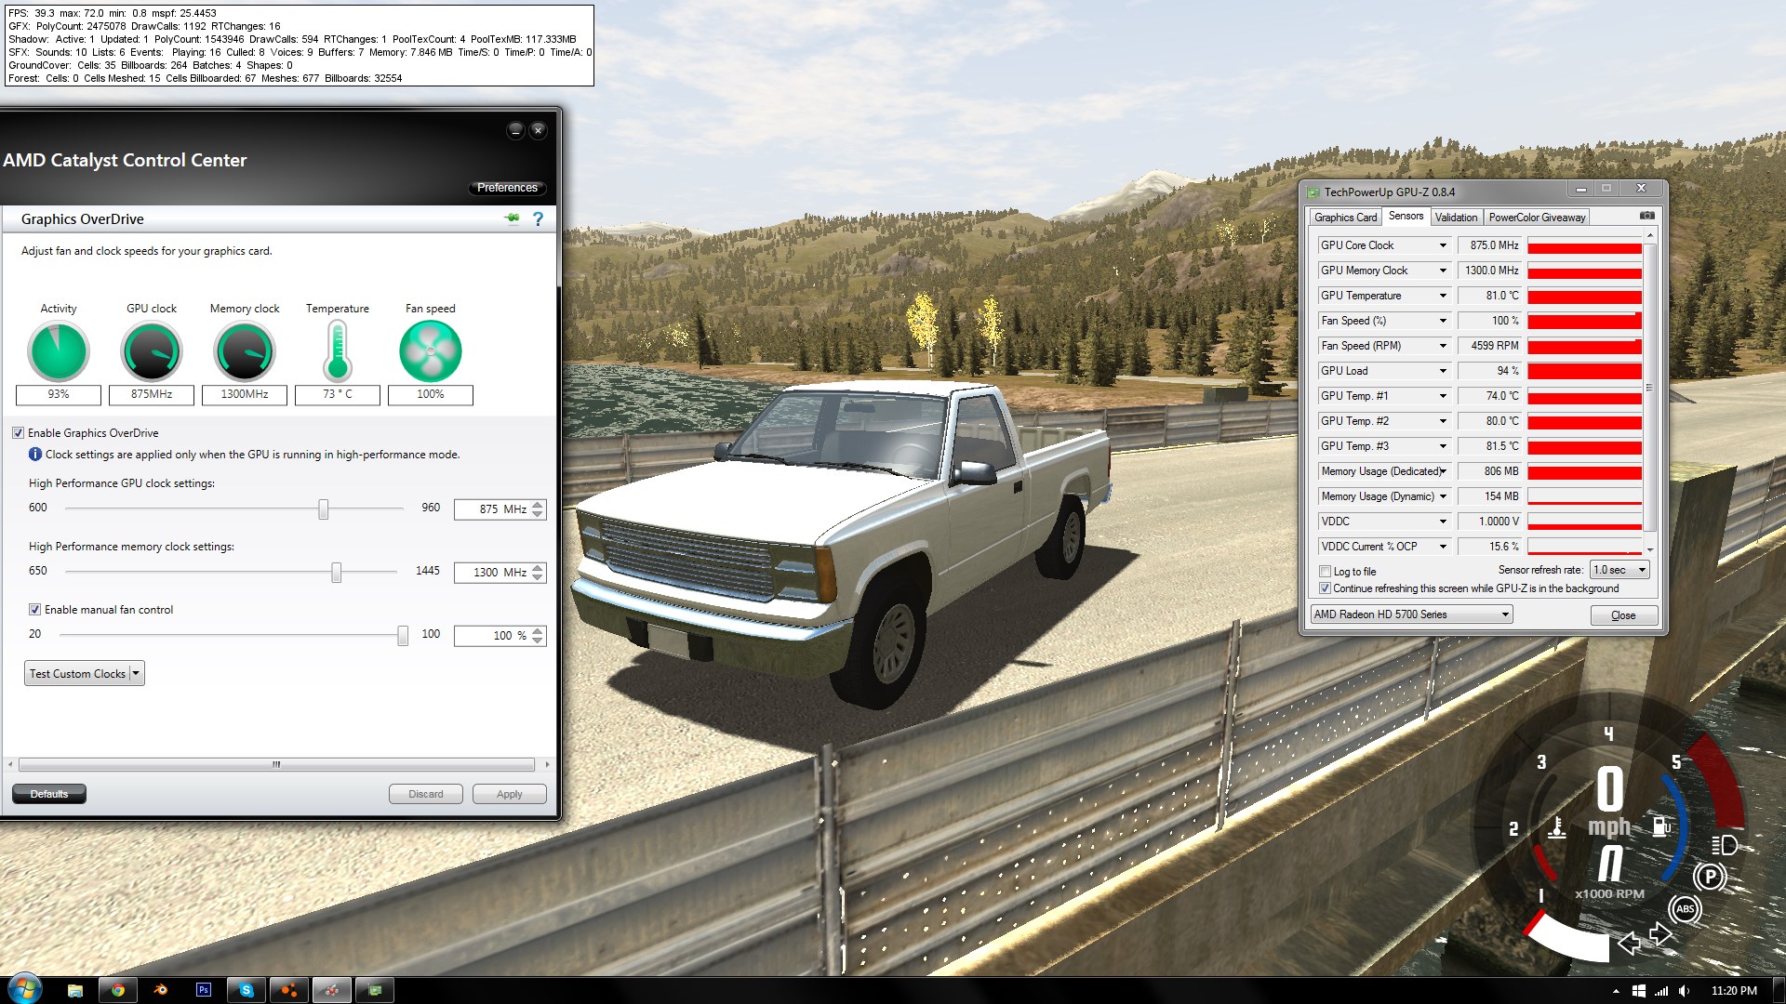Click the Discard button
This screenshot has height=1004, width=1786.
coord(425,794)
